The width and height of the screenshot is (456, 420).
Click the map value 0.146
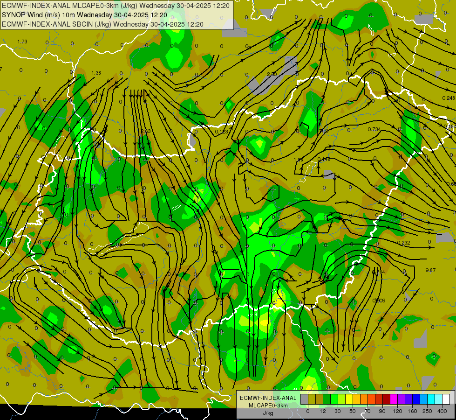(x=324, y=159)
